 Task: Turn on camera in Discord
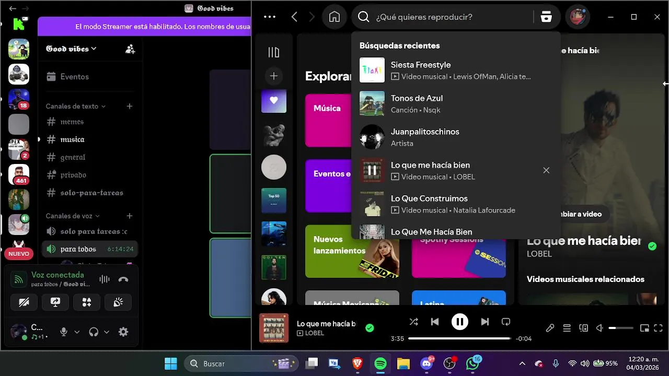24,302
